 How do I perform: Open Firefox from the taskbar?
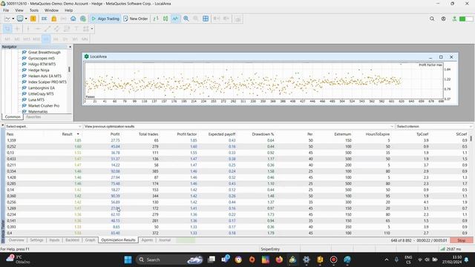point(279,260)
